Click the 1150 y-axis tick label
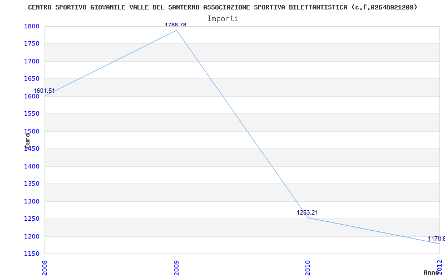The width and height of the screenshot is (445, 278). click(32, 254)
